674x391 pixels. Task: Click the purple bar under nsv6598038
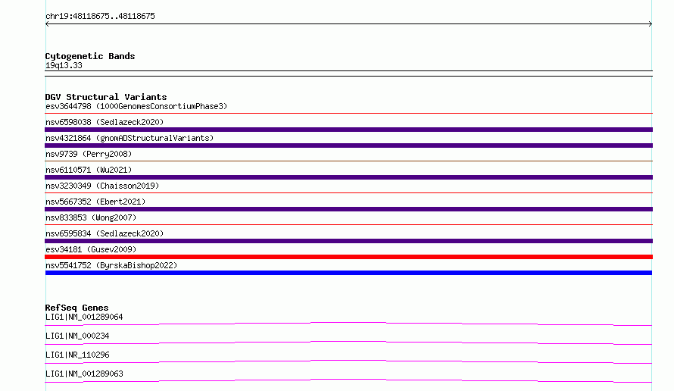348,130
